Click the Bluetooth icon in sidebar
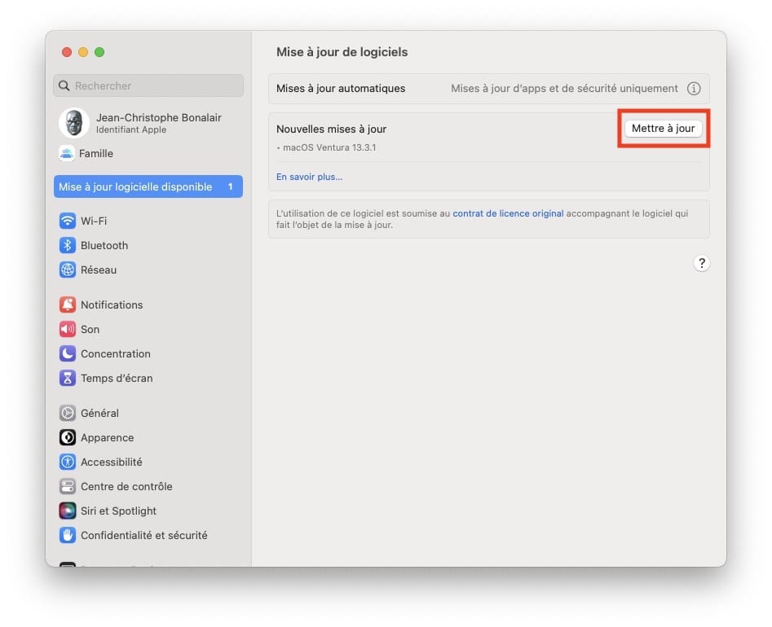 (x=68, y=245)
